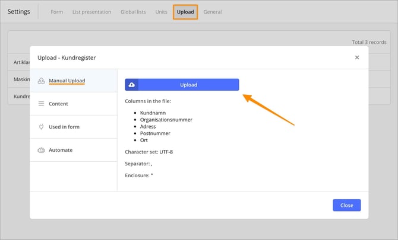Click the Content list lines icon
The image size is (398, 240).
point(41,104)
